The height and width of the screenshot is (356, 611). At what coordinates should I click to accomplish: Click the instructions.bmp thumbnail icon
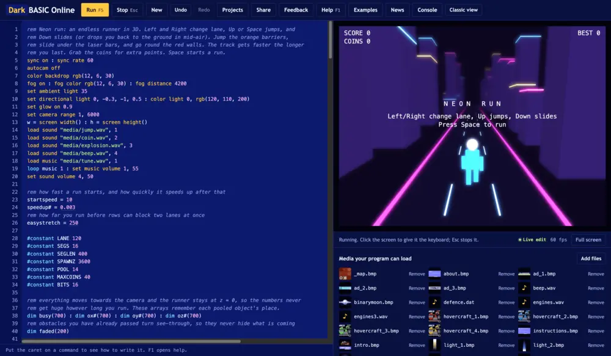(524, 331)
